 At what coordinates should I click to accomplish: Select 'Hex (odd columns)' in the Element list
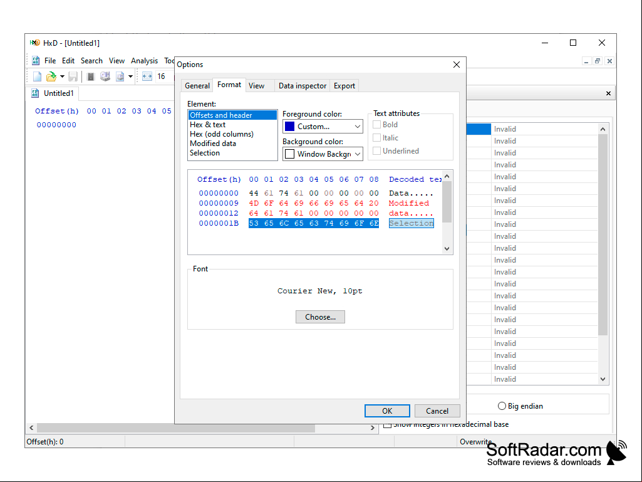click(232, 134)
